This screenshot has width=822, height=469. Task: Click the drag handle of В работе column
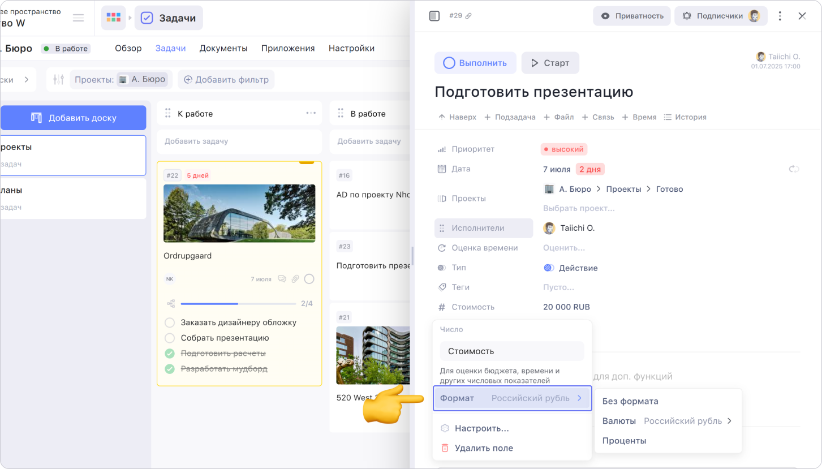(x=341, y=114)
